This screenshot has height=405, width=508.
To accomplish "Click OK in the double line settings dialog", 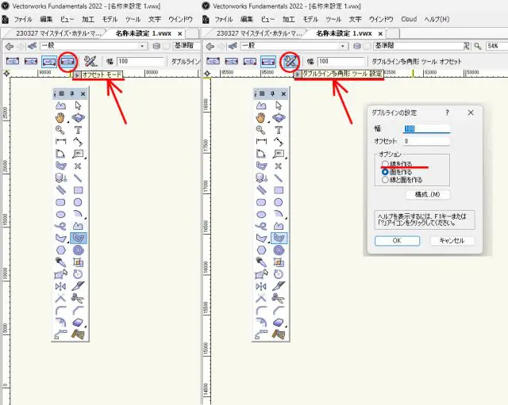I will (395, 240).
